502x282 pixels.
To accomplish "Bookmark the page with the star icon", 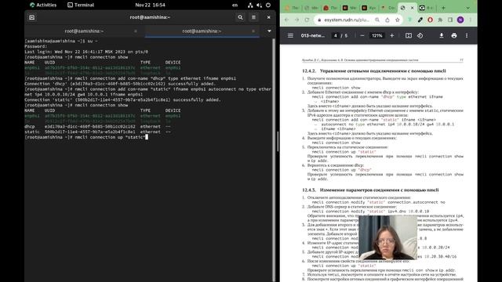I will (x=398, y=20).
